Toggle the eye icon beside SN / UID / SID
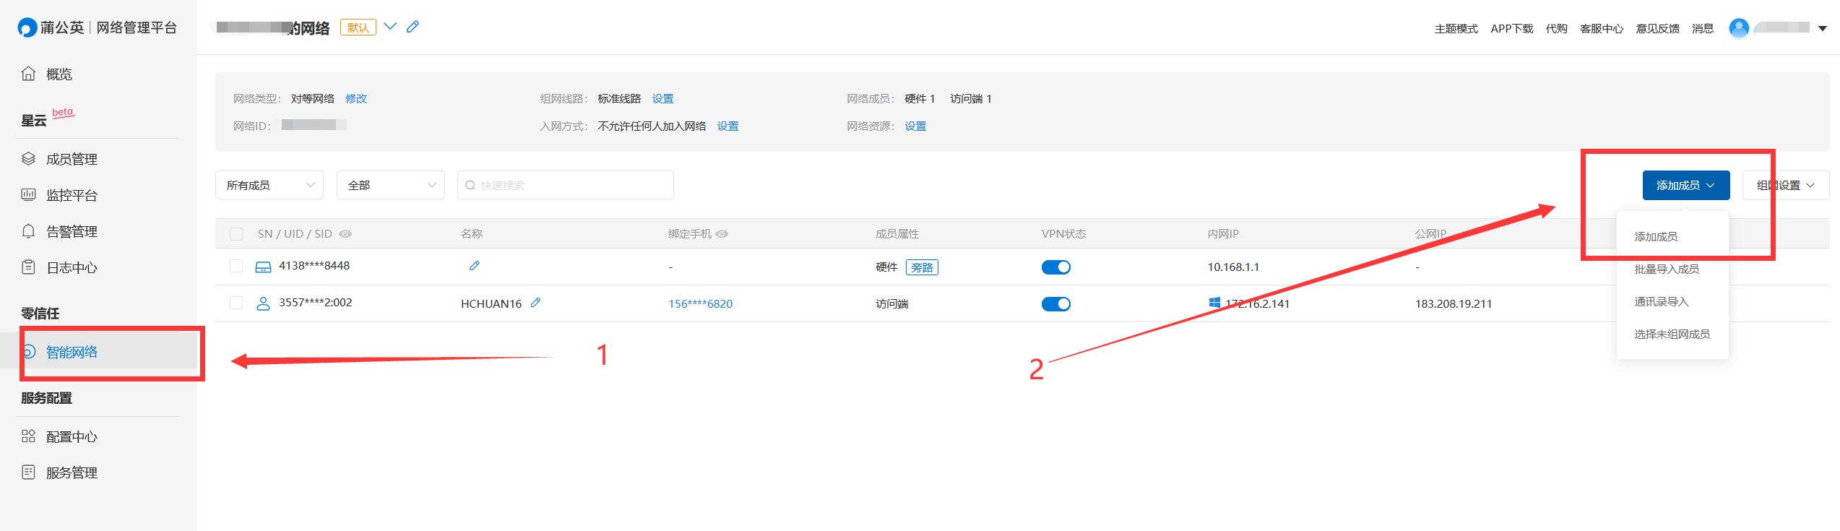The width and height of the screenshot is (1840, 531). [345, 234]
